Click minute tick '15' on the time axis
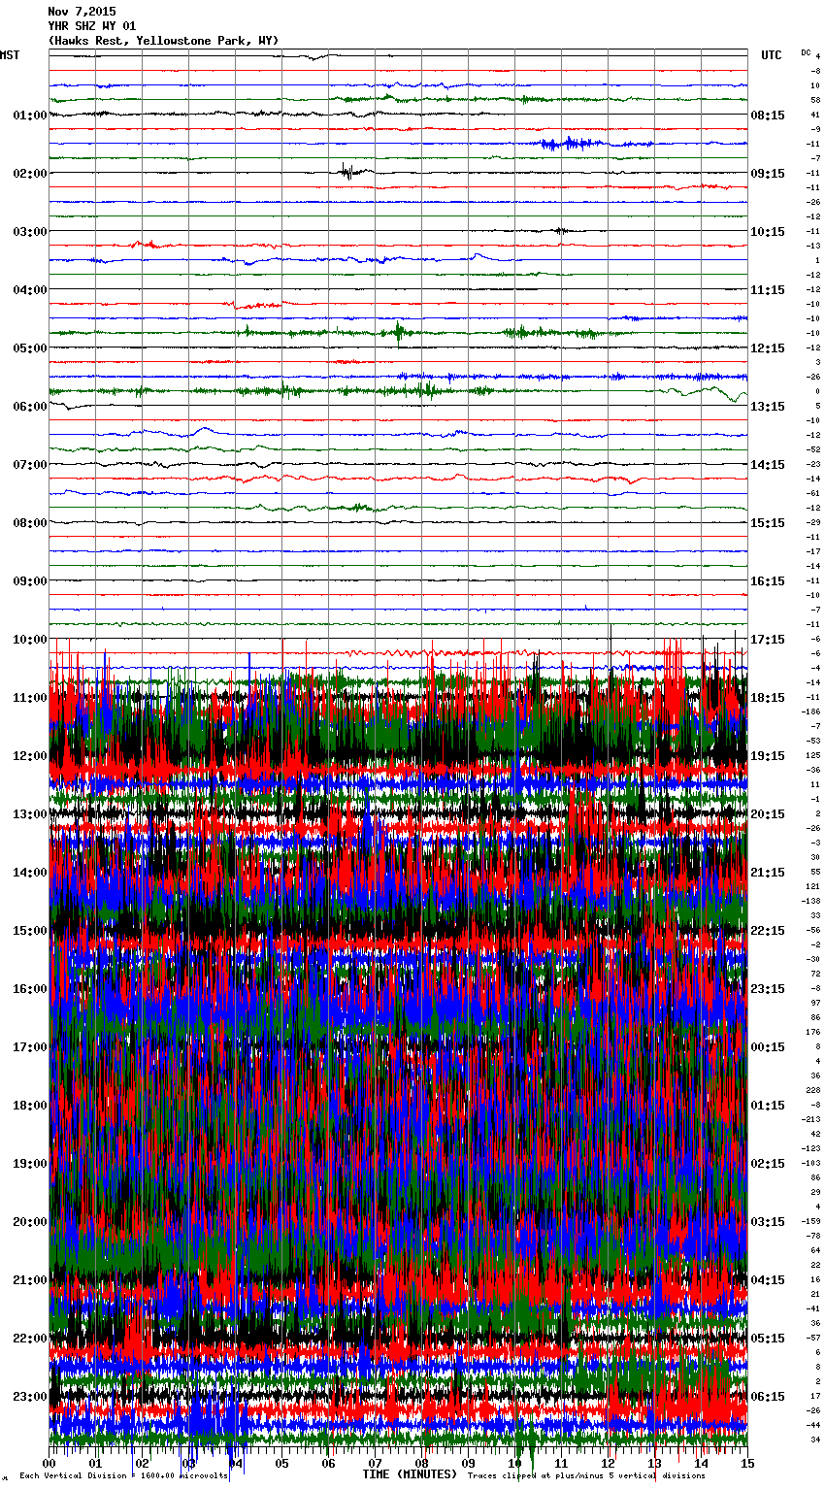Viewport: 825px width, 1489px height. pyautogui.click(x=747, y=1463)
